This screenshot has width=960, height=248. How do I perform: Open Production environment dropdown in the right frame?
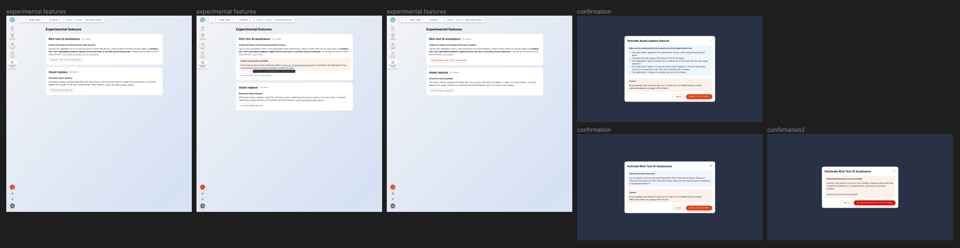[x=435, y=20]
